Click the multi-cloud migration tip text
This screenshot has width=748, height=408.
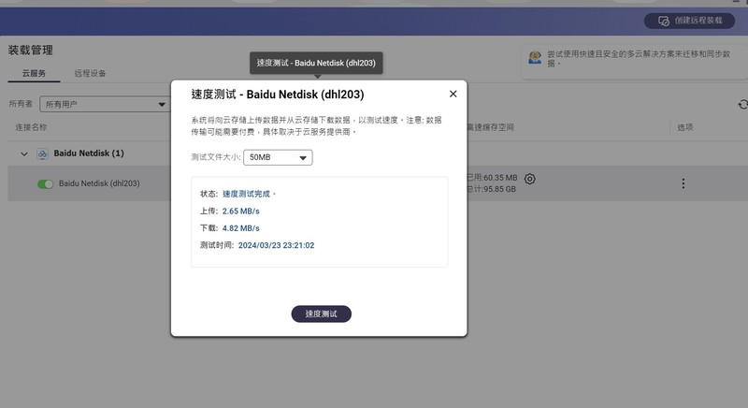(639, 58)
